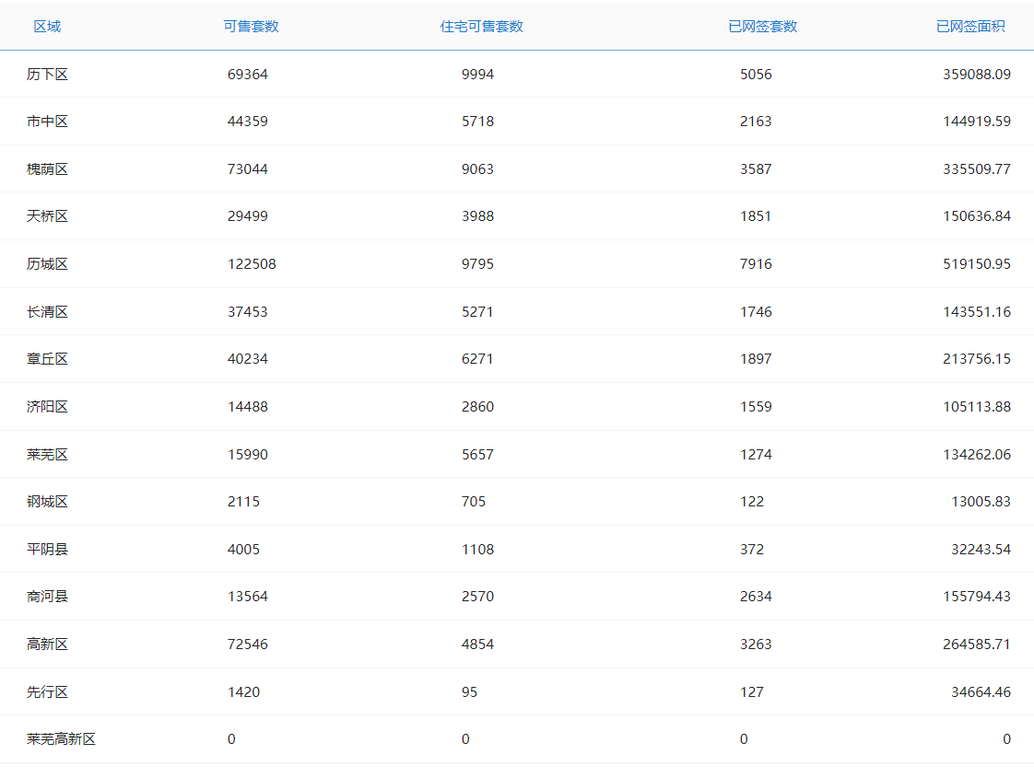Click the 长清区 row label
This screenshot has width=1034, height=778.
pyautogui.click(x=47, y=312)
